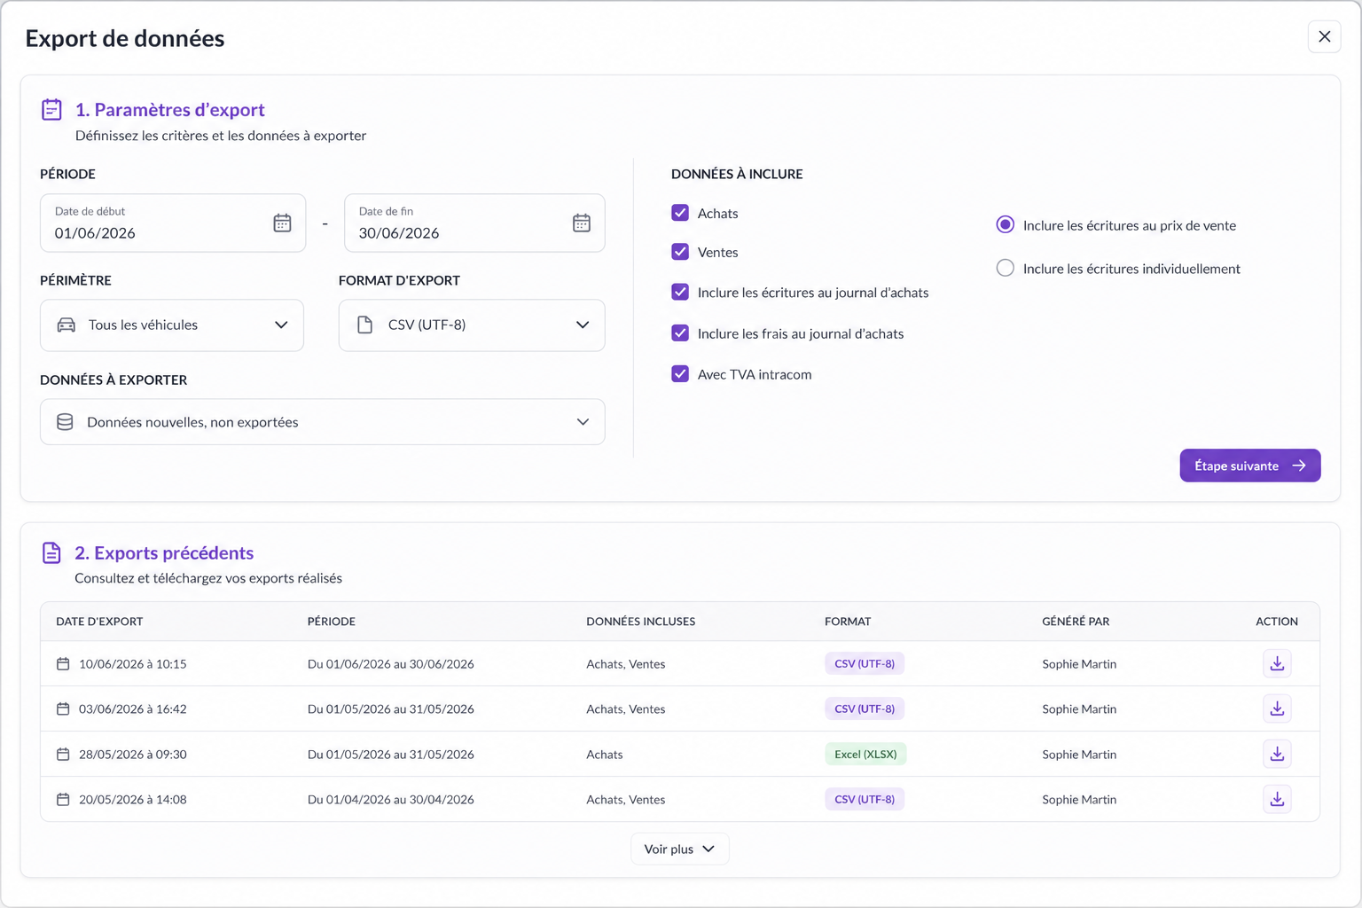Click the Période column header
This screenshot has height=908, width=1362.
click(332, 622)
